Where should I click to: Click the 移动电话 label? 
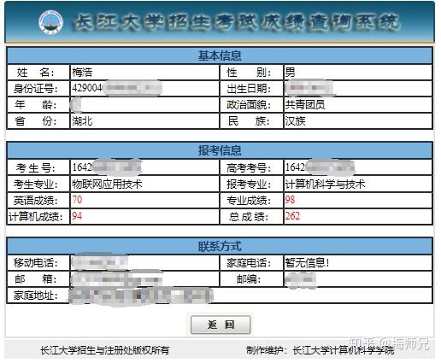click(x=36, y=262)
